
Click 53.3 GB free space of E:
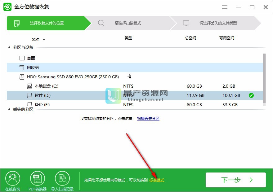coord(230,105)
